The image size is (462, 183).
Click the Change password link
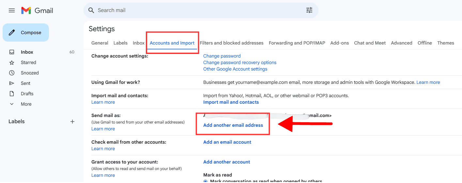coord(222,56)
